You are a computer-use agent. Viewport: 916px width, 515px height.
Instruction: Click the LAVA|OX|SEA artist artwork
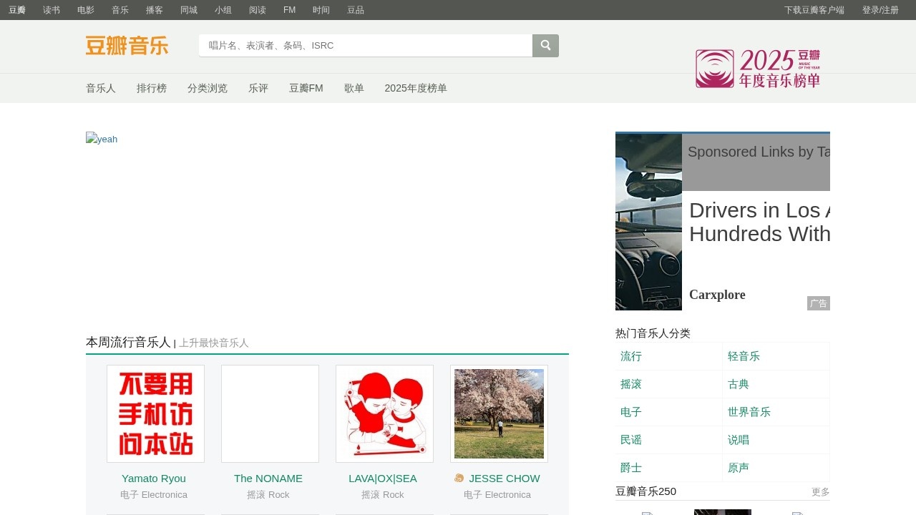pos(384,413)
